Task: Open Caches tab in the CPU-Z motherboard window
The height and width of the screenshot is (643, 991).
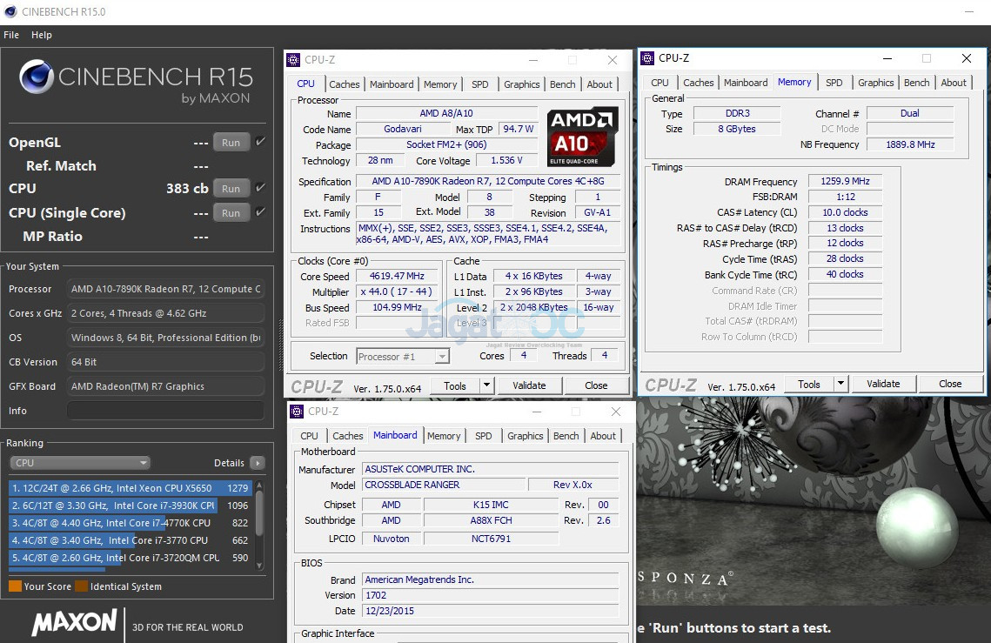Action: (348, 436)
